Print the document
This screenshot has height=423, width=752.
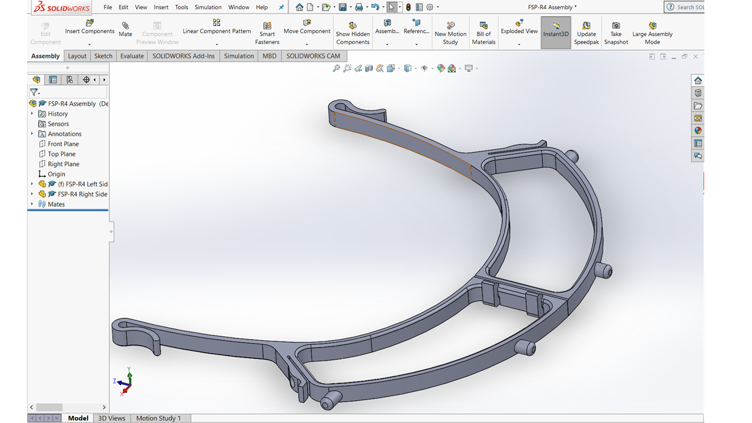coord(358,7)
